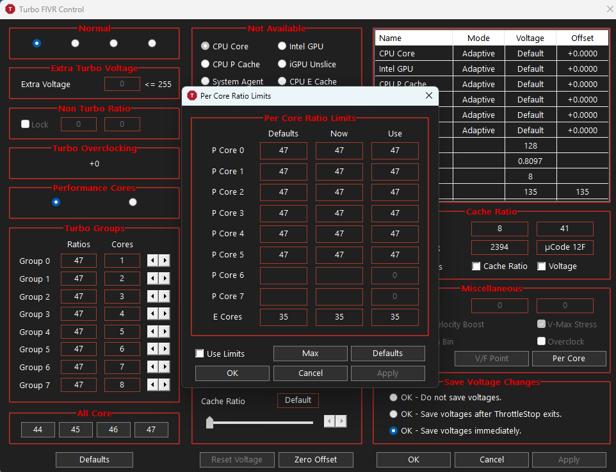The height and width of the screenshot is (472, 616).
Task: Click the ThrottleStop logo in Turbo FIVR title bar
Action: pyautogui.click(x=10, y=9)
